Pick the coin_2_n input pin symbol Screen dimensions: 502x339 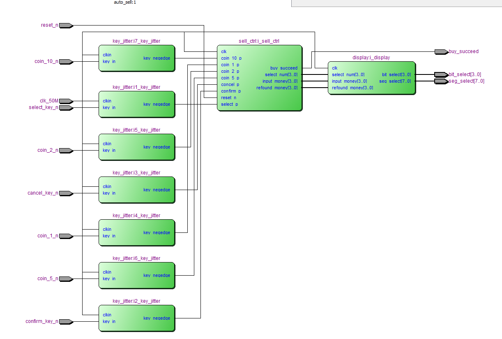pos(66,151)
